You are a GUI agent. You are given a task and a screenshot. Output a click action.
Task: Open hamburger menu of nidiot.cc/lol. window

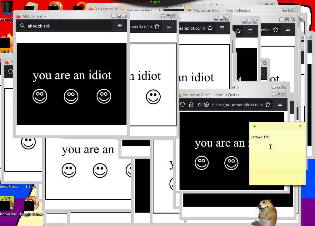169,26
